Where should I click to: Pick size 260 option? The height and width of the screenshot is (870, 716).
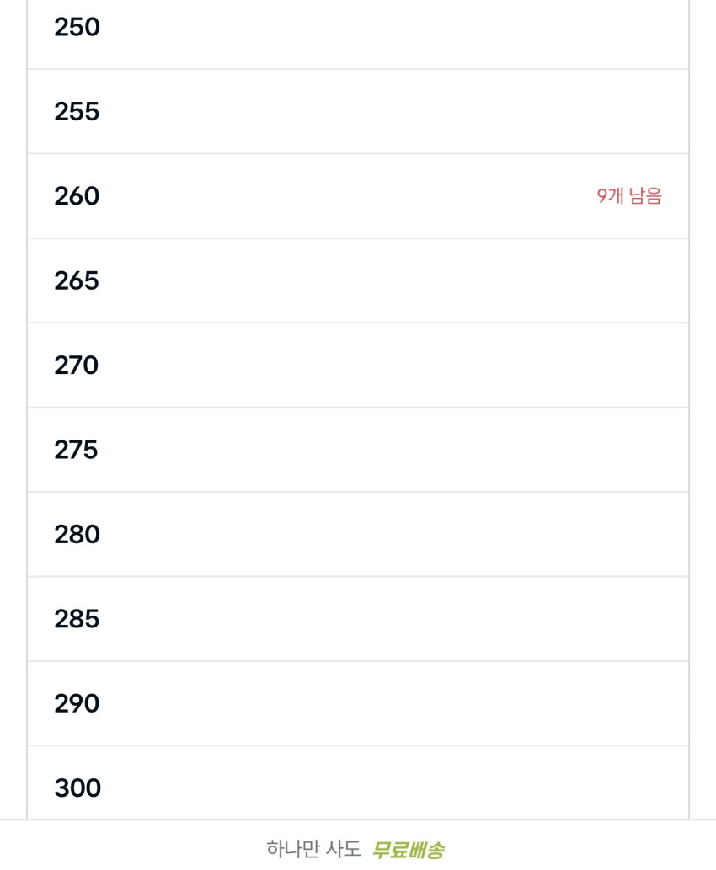click(77, 196)
